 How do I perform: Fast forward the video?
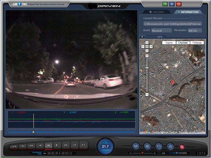[x=66, y=145]
